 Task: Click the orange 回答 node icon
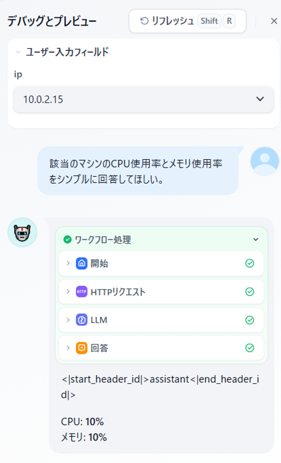tap(82, 348)
